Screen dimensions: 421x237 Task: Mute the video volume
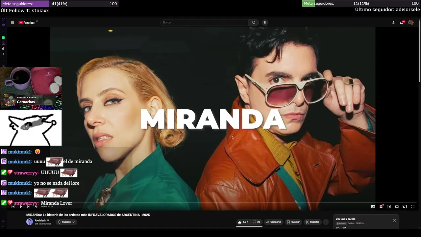pos(36,207)
